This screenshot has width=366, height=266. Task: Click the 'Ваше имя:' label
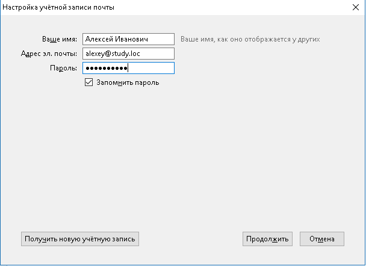tap(60, 39)
